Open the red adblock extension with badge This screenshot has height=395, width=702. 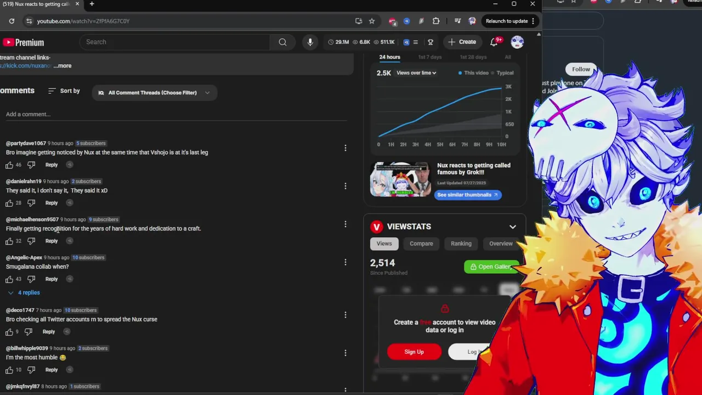pos(392,21)
